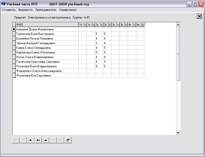The image size is (205, 157).
Task: Click the scrollbar down arrow
Action: (x=178, y=132)
